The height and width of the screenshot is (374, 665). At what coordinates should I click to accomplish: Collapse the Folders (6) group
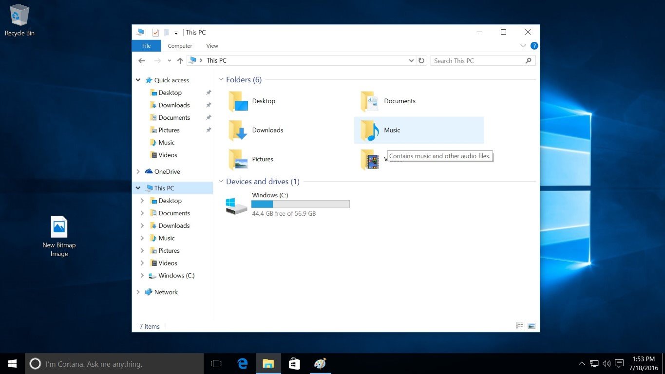[x=221, y=80]
